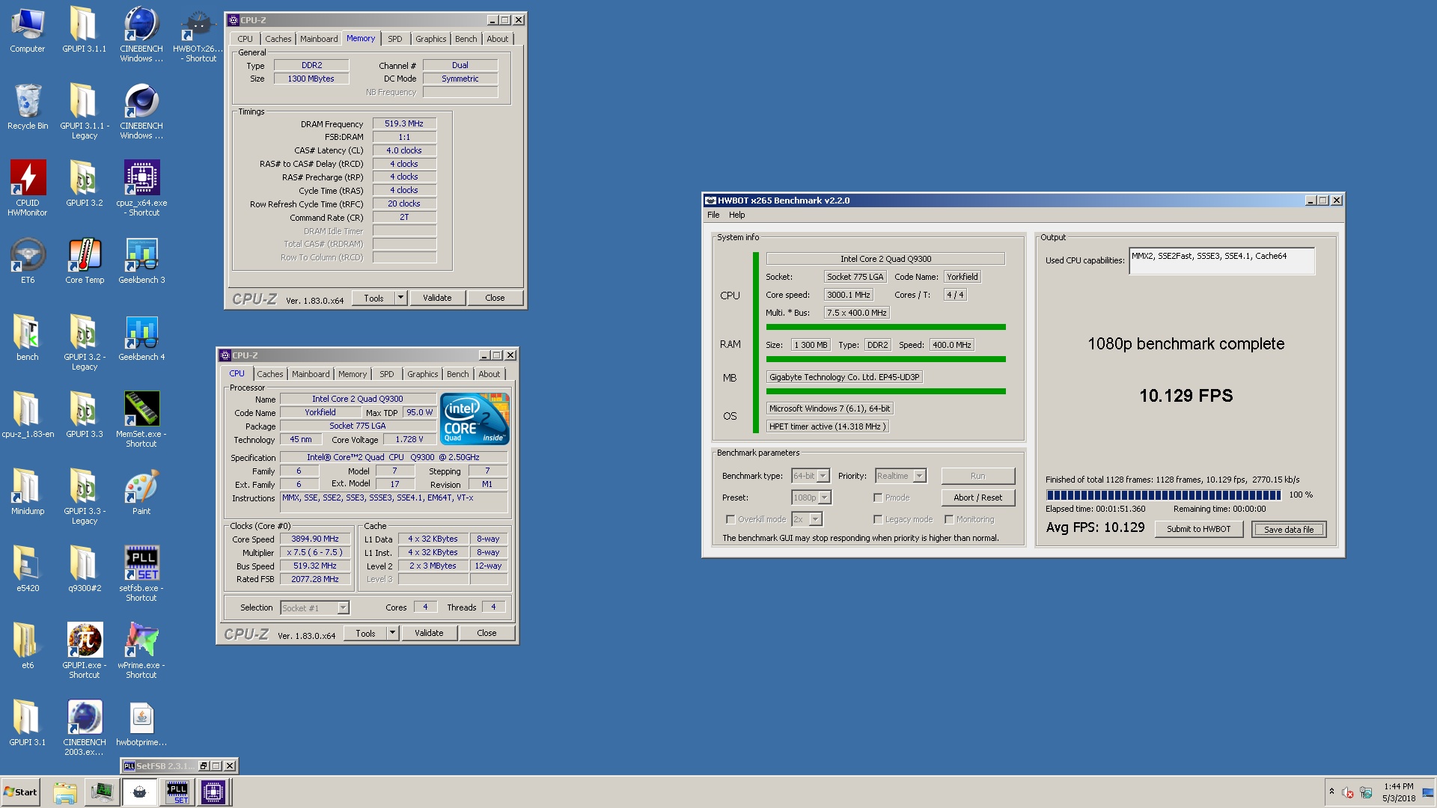
Task: Open Help menu in HWBOT x265
Action: [x=737, y=215]
